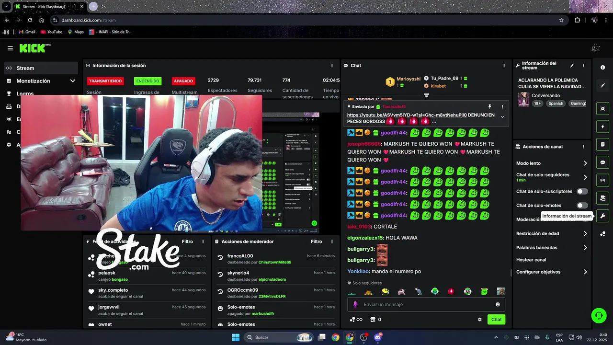This screenshot has height=345, width=613.
Task: Click the broadcast signal sidebar icon
Action: pyautogui.click(x=602, y=180)
